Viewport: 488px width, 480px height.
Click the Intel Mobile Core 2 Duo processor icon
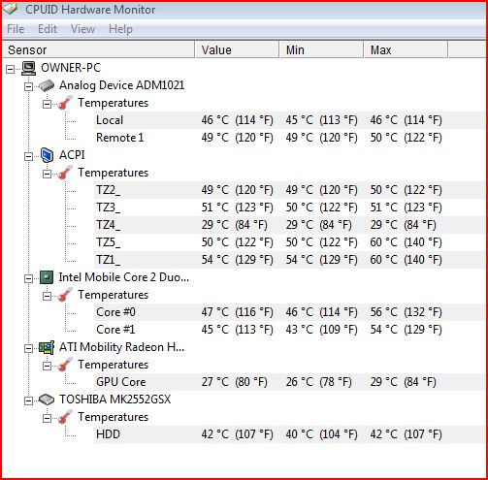tap(47, 277)
